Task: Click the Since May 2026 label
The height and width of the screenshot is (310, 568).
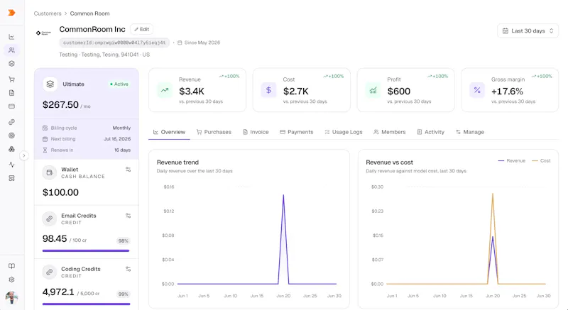Action: (x=199, y=43)
